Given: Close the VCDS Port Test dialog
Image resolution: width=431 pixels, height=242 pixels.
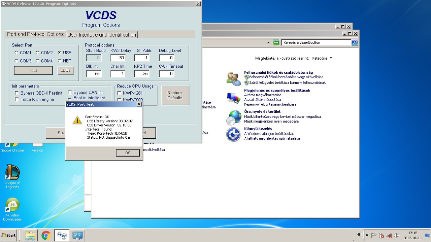Looking at the screenshot, I should coord(139,104).
